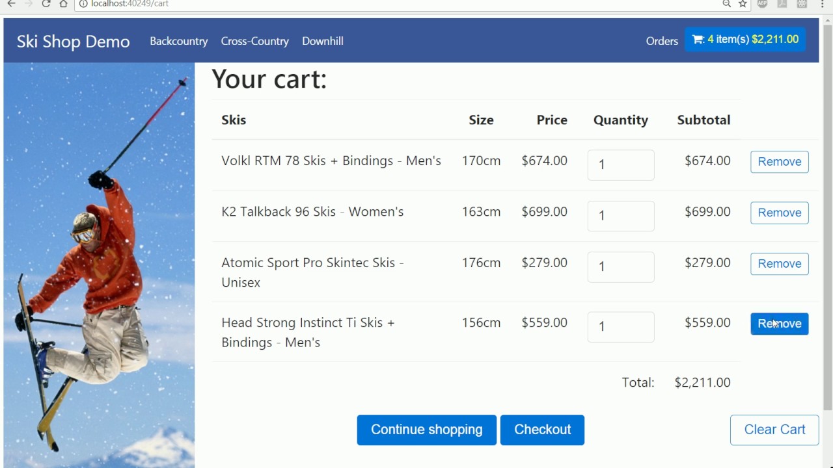The image size is (833, 468).
Task: Click the Subtotal column header
Action: tap(703, 120)
